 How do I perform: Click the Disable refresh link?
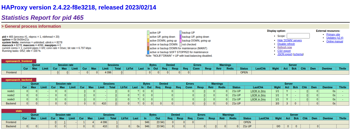coord(286,44)
